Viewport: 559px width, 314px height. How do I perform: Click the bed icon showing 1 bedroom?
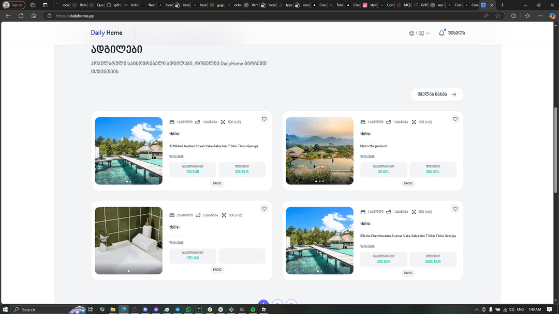tap(172, 122)
